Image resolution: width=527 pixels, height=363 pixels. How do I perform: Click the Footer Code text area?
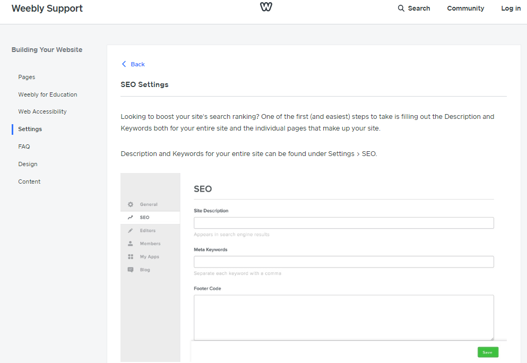coord(344,317)
